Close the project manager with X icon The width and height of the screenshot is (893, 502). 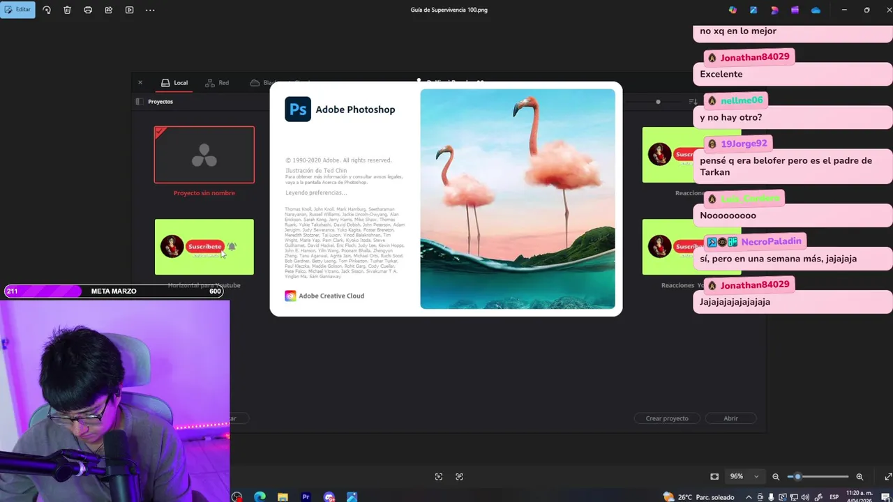pyautogui.click(x=140, y=82)
